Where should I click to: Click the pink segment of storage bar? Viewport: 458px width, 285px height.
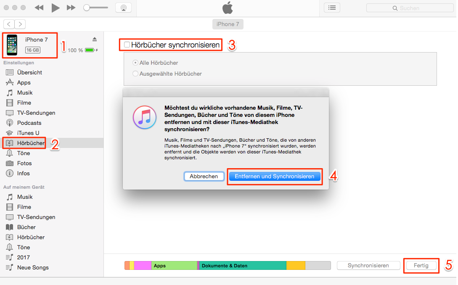pyautogui.click(x=143, y=265)
